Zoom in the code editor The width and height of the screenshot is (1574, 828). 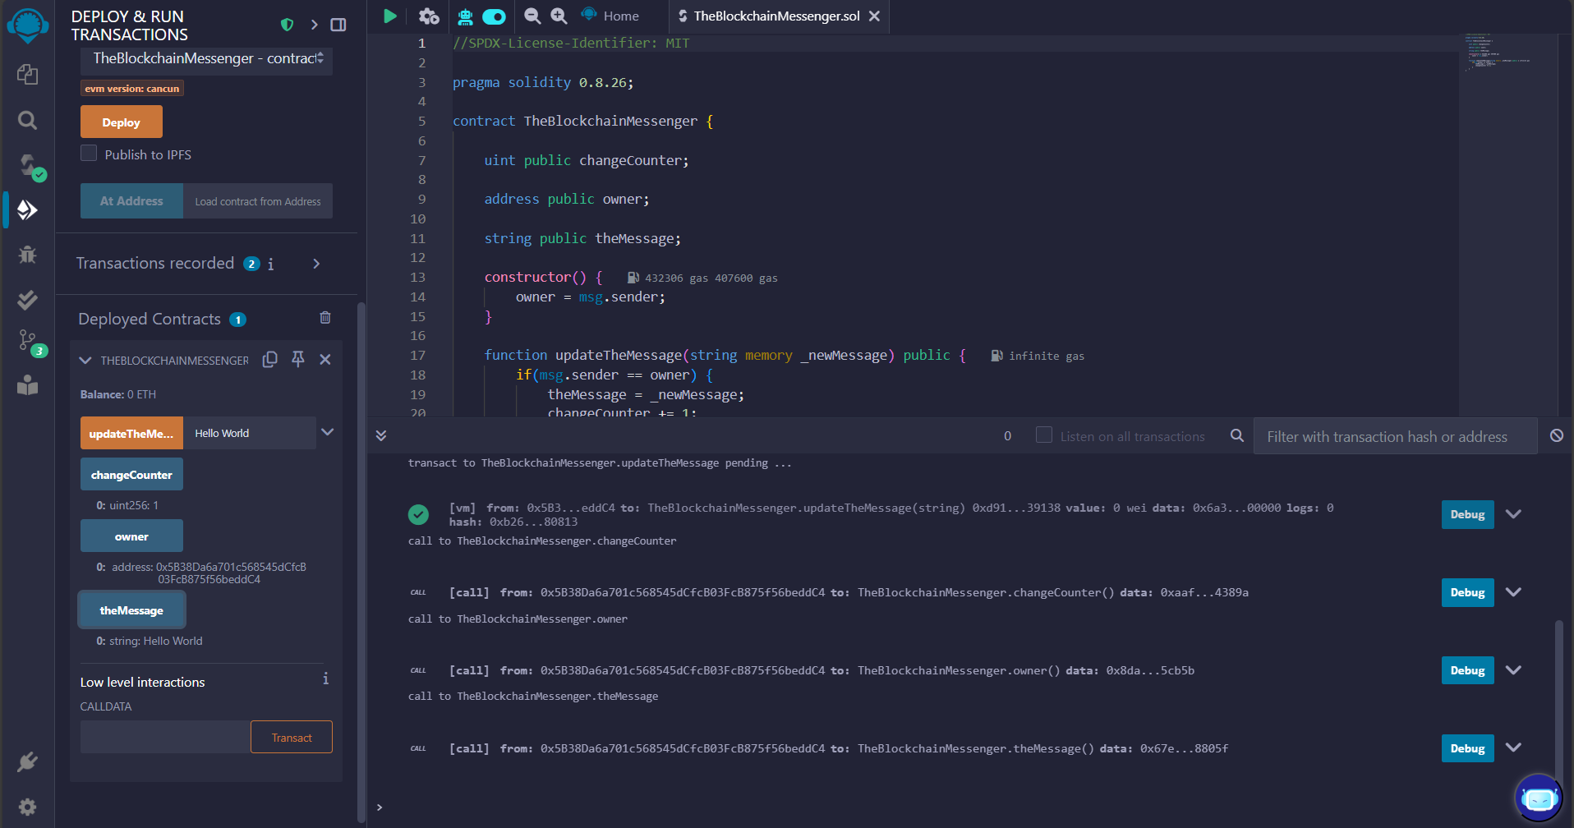[x=559, y=16]
